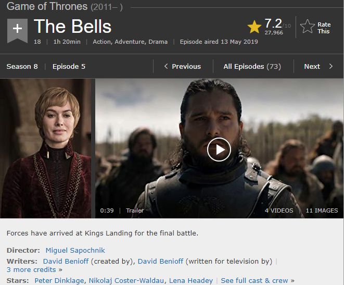Open the Game of Thrones series title
This screenshot has width=344, height=285.
pos(47,6)
